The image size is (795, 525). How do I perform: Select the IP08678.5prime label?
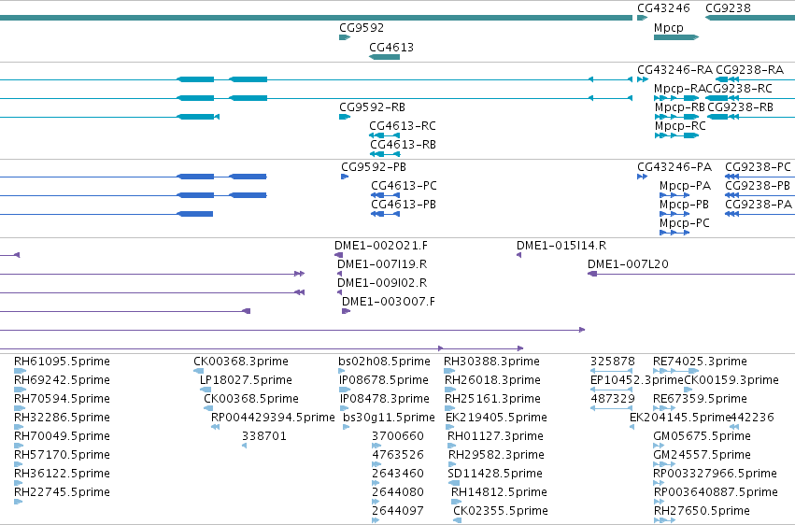pos(384,380)
